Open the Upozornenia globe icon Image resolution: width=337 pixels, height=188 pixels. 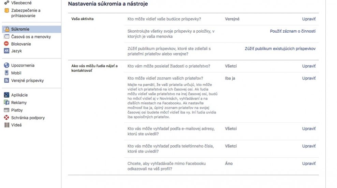click(x=7, y=65)
